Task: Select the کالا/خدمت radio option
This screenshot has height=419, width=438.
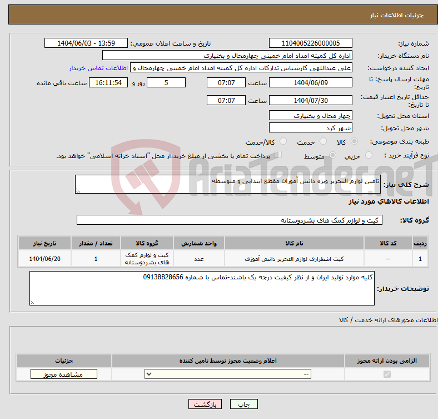Action: (283, 142)
